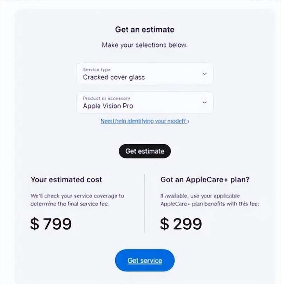Select the Your estimated cost heading
This screenshot has height=284, width=281.
point(66,180)
